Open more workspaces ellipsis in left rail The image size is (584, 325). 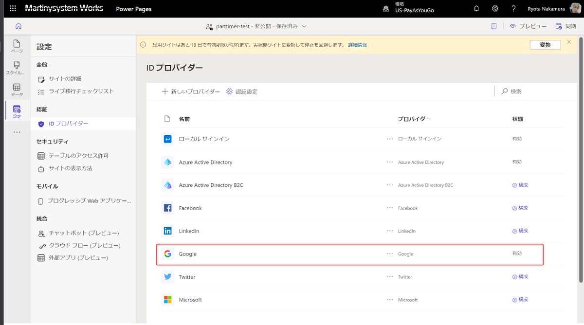pyautogui.click(x=17, y=132)
